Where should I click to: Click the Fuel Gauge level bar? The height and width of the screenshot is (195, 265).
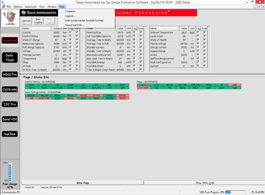coord(10,172)
